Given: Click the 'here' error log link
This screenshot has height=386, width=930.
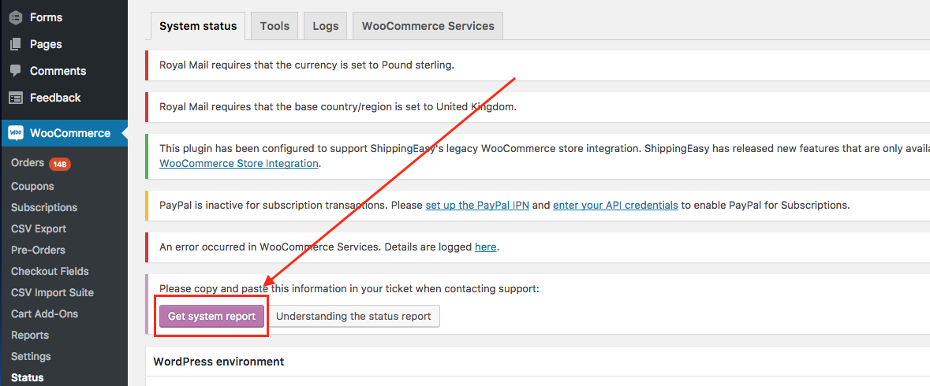Looking at the screenshot, I should pyautogui.click(x=486, y=247).
